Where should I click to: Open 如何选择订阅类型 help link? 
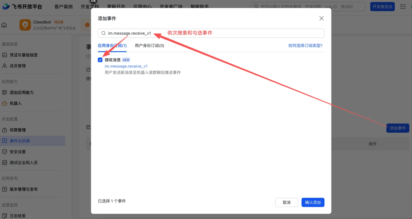coord(305,45)
